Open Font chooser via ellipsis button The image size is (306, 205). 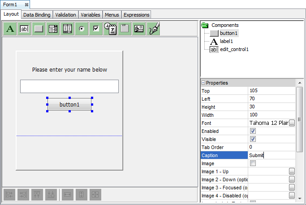coord(292,123)
